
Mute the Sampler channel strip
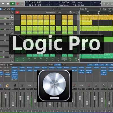tap(13, 111)
